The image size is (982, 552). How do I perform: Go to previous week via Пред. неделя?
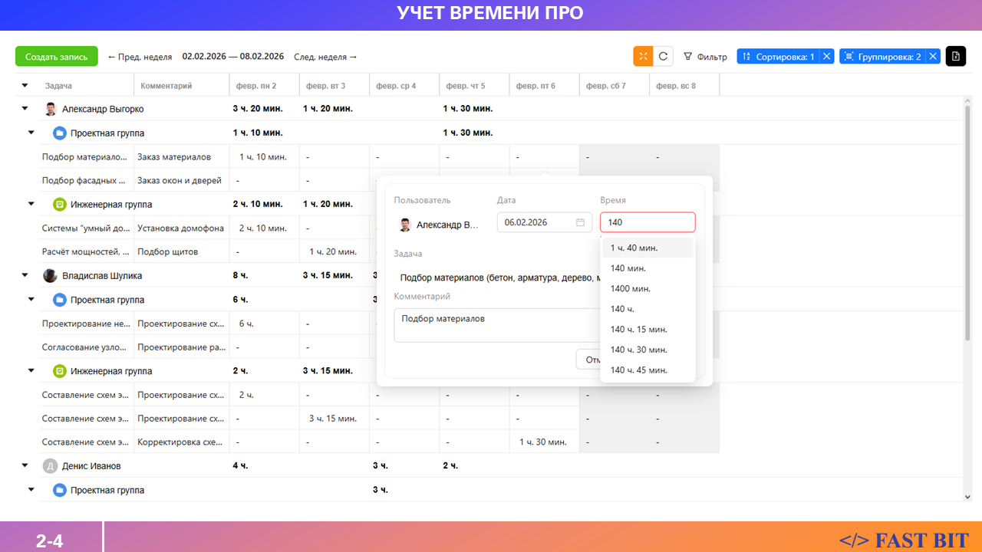[140, 57]
